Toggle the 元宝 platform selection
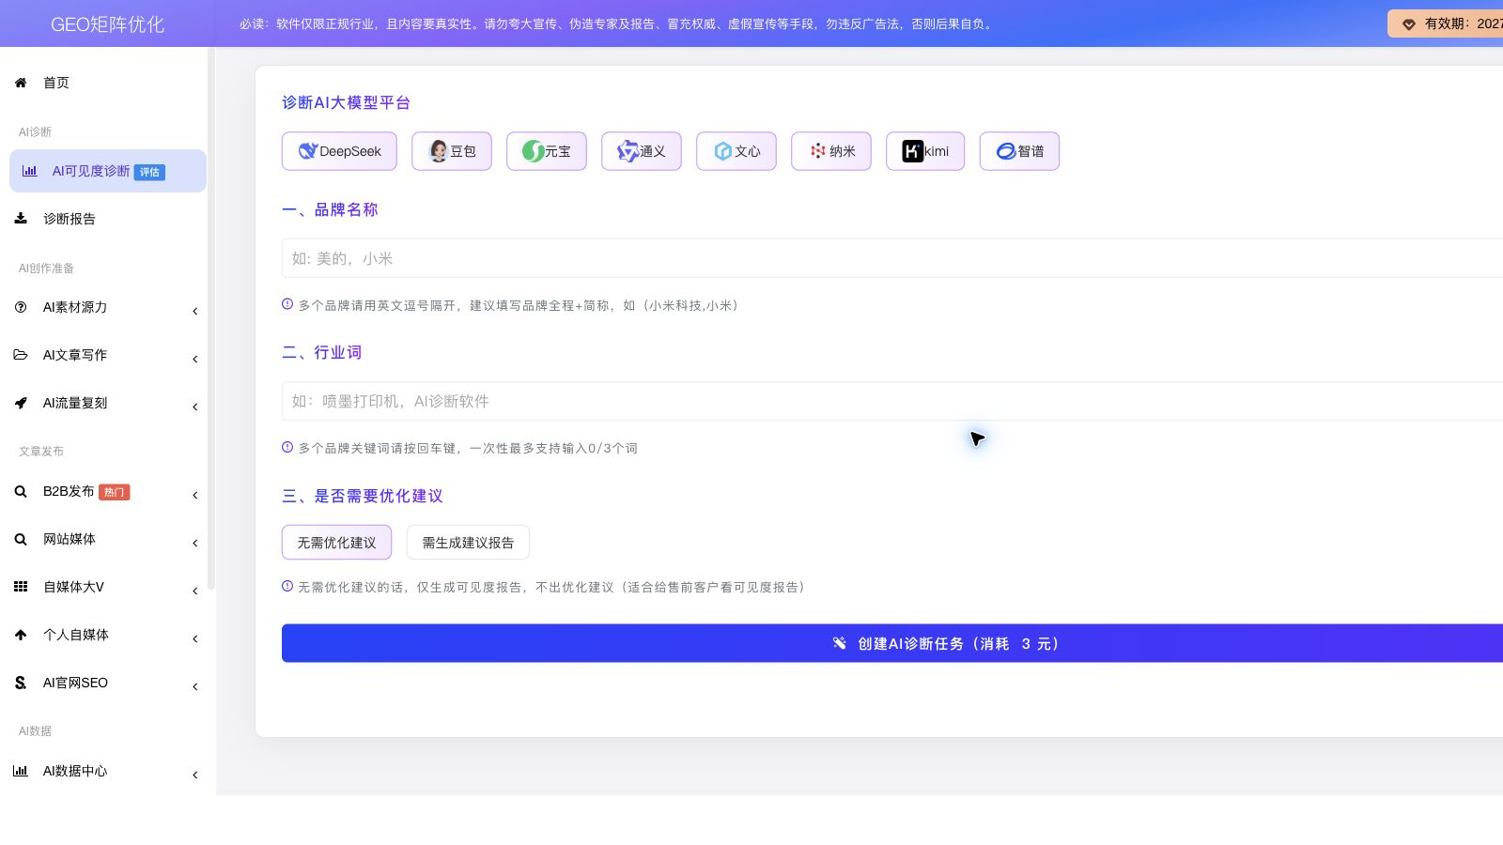The image size is (1503, 845). click(547, 151)
